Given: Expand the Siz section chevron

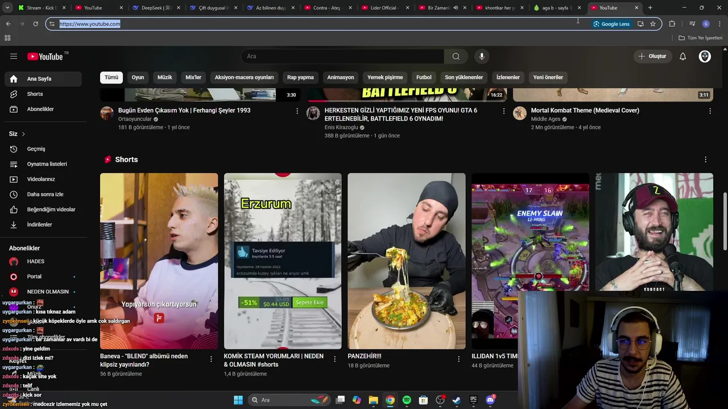Looking at the screenshot, I should [23, 134].
